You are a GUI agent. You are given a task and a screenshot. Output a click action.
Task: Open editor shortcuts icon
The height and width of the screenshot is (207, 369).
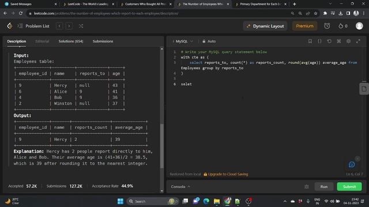[339, 41]
